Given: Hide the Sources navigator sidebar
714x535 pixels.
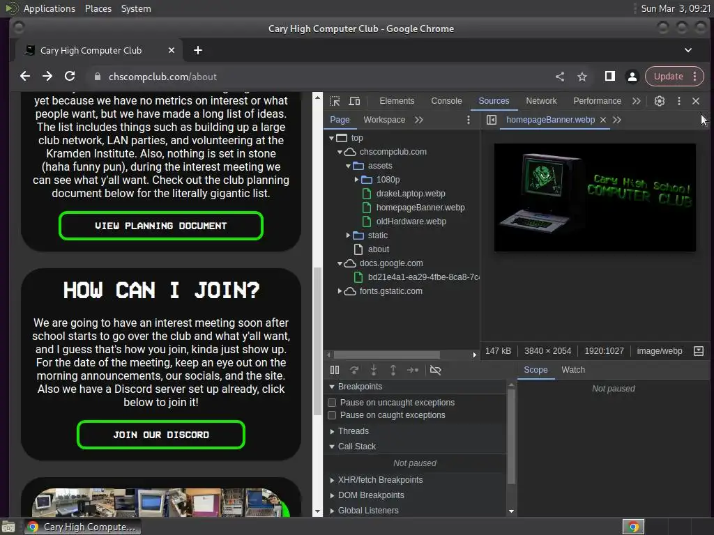Looking at the screenshot, I should click(492, 120).
